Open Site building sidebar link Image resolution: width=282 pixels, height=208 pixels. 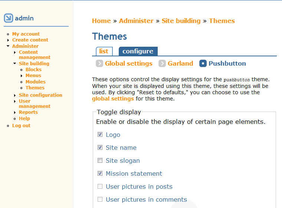point(34,64)
